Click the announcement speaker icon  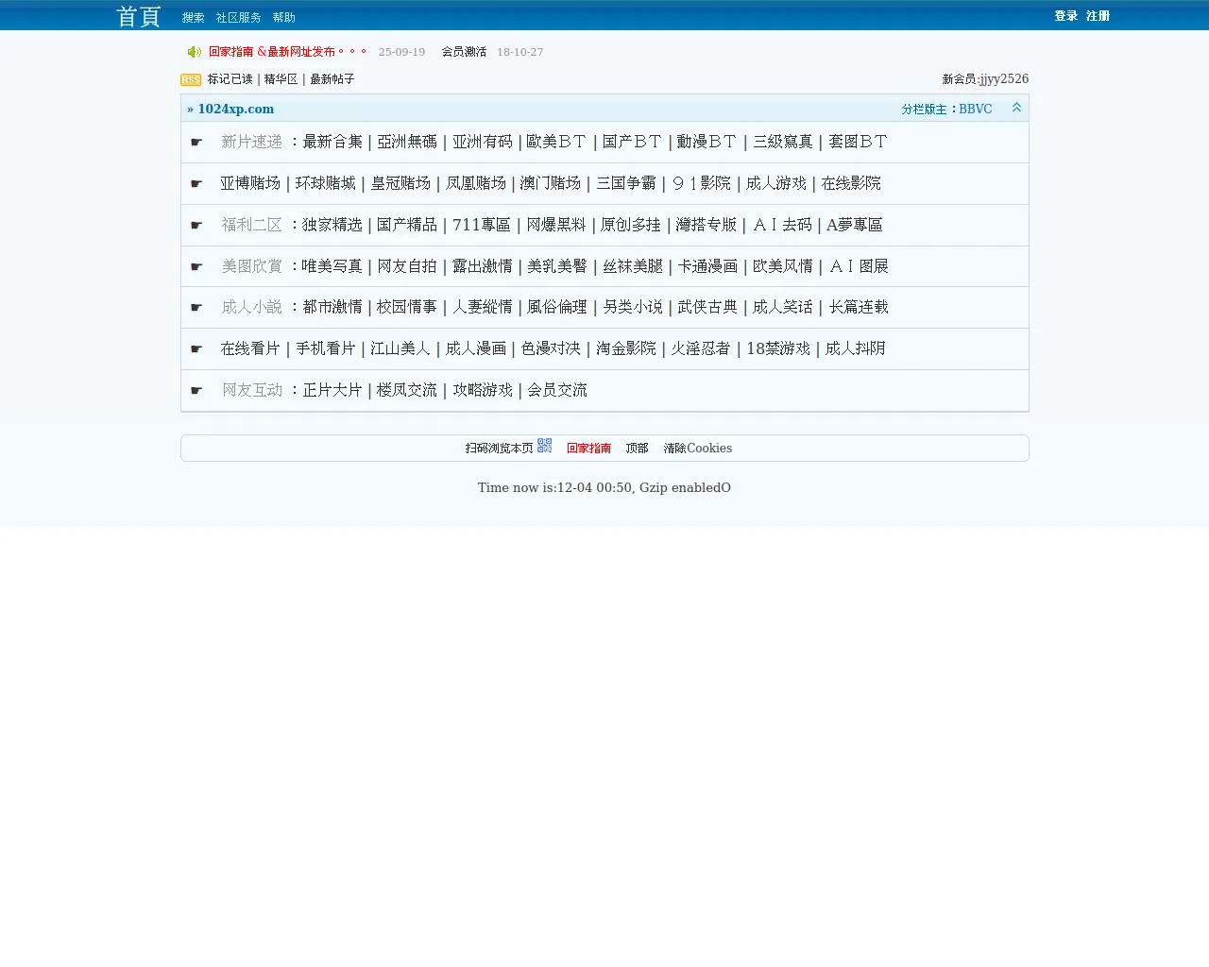194,52
